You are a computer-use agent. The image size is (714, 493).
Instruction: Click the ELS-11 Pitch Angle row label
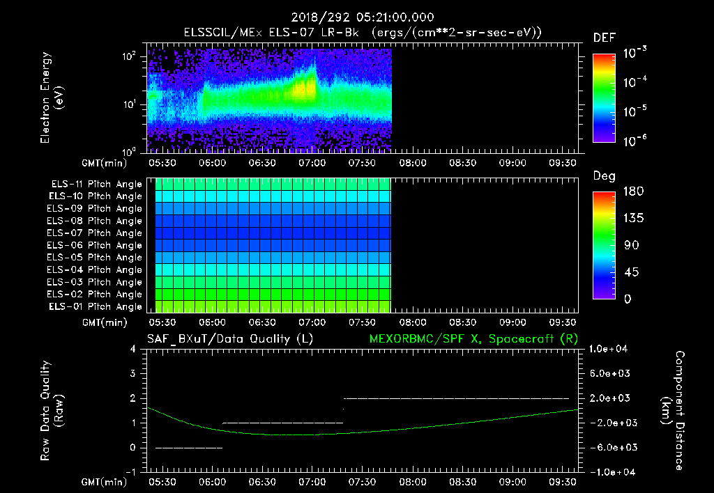(x=96, y=185)
